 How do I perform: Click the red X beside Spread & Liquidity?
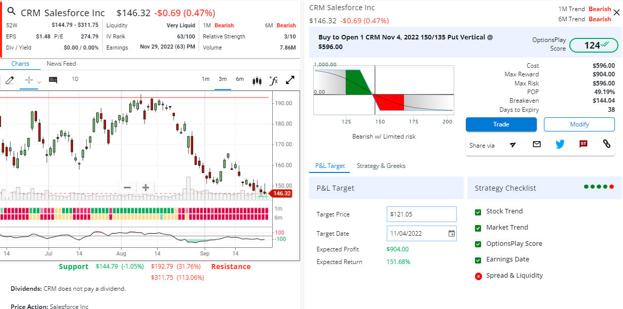(478, 276)
